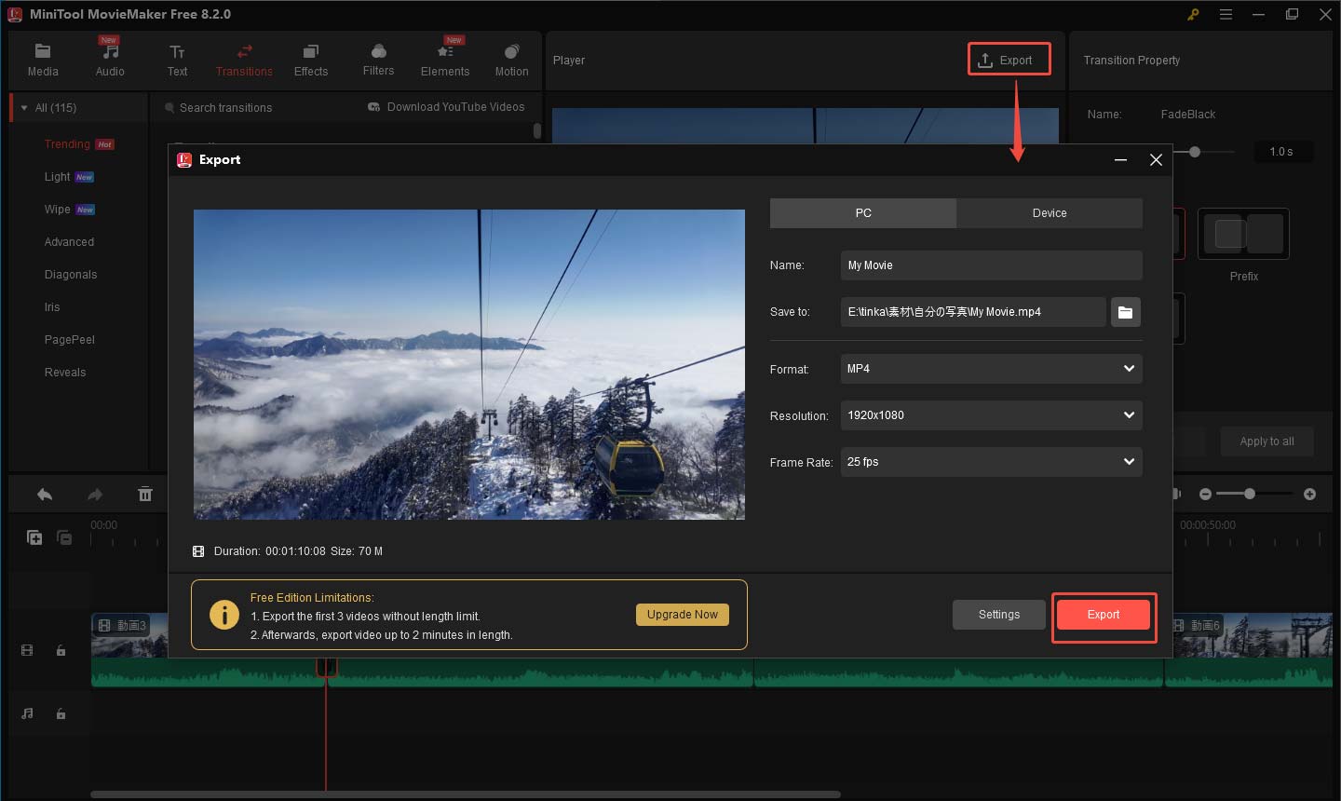
Task: Select the Reveals transitions category
Action: tap(65, 373)
